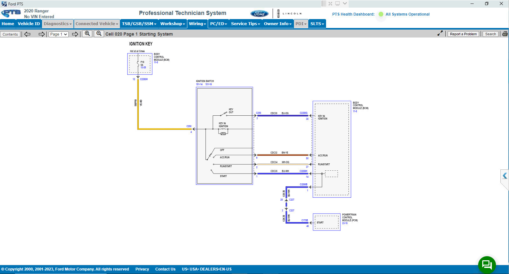Click the zoom out magnifier icon
509x274 pixels.
tap(99, 34)
